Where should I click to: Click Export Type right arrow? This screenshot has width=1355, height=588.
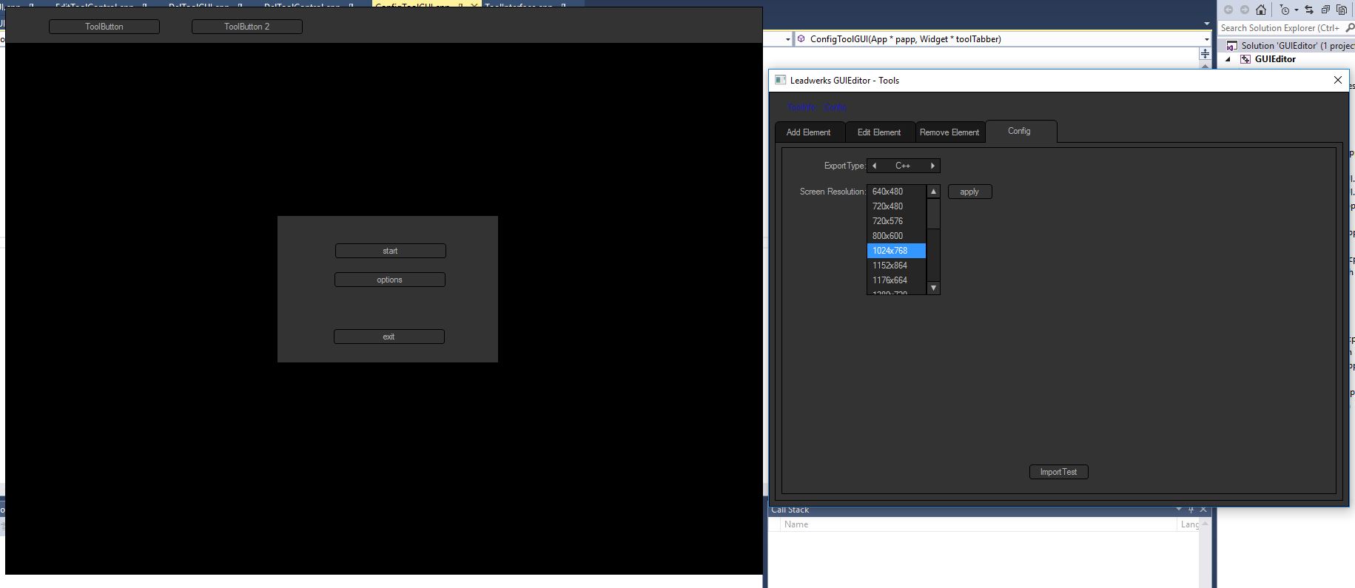pyautogui.click(x=932, y=166)
